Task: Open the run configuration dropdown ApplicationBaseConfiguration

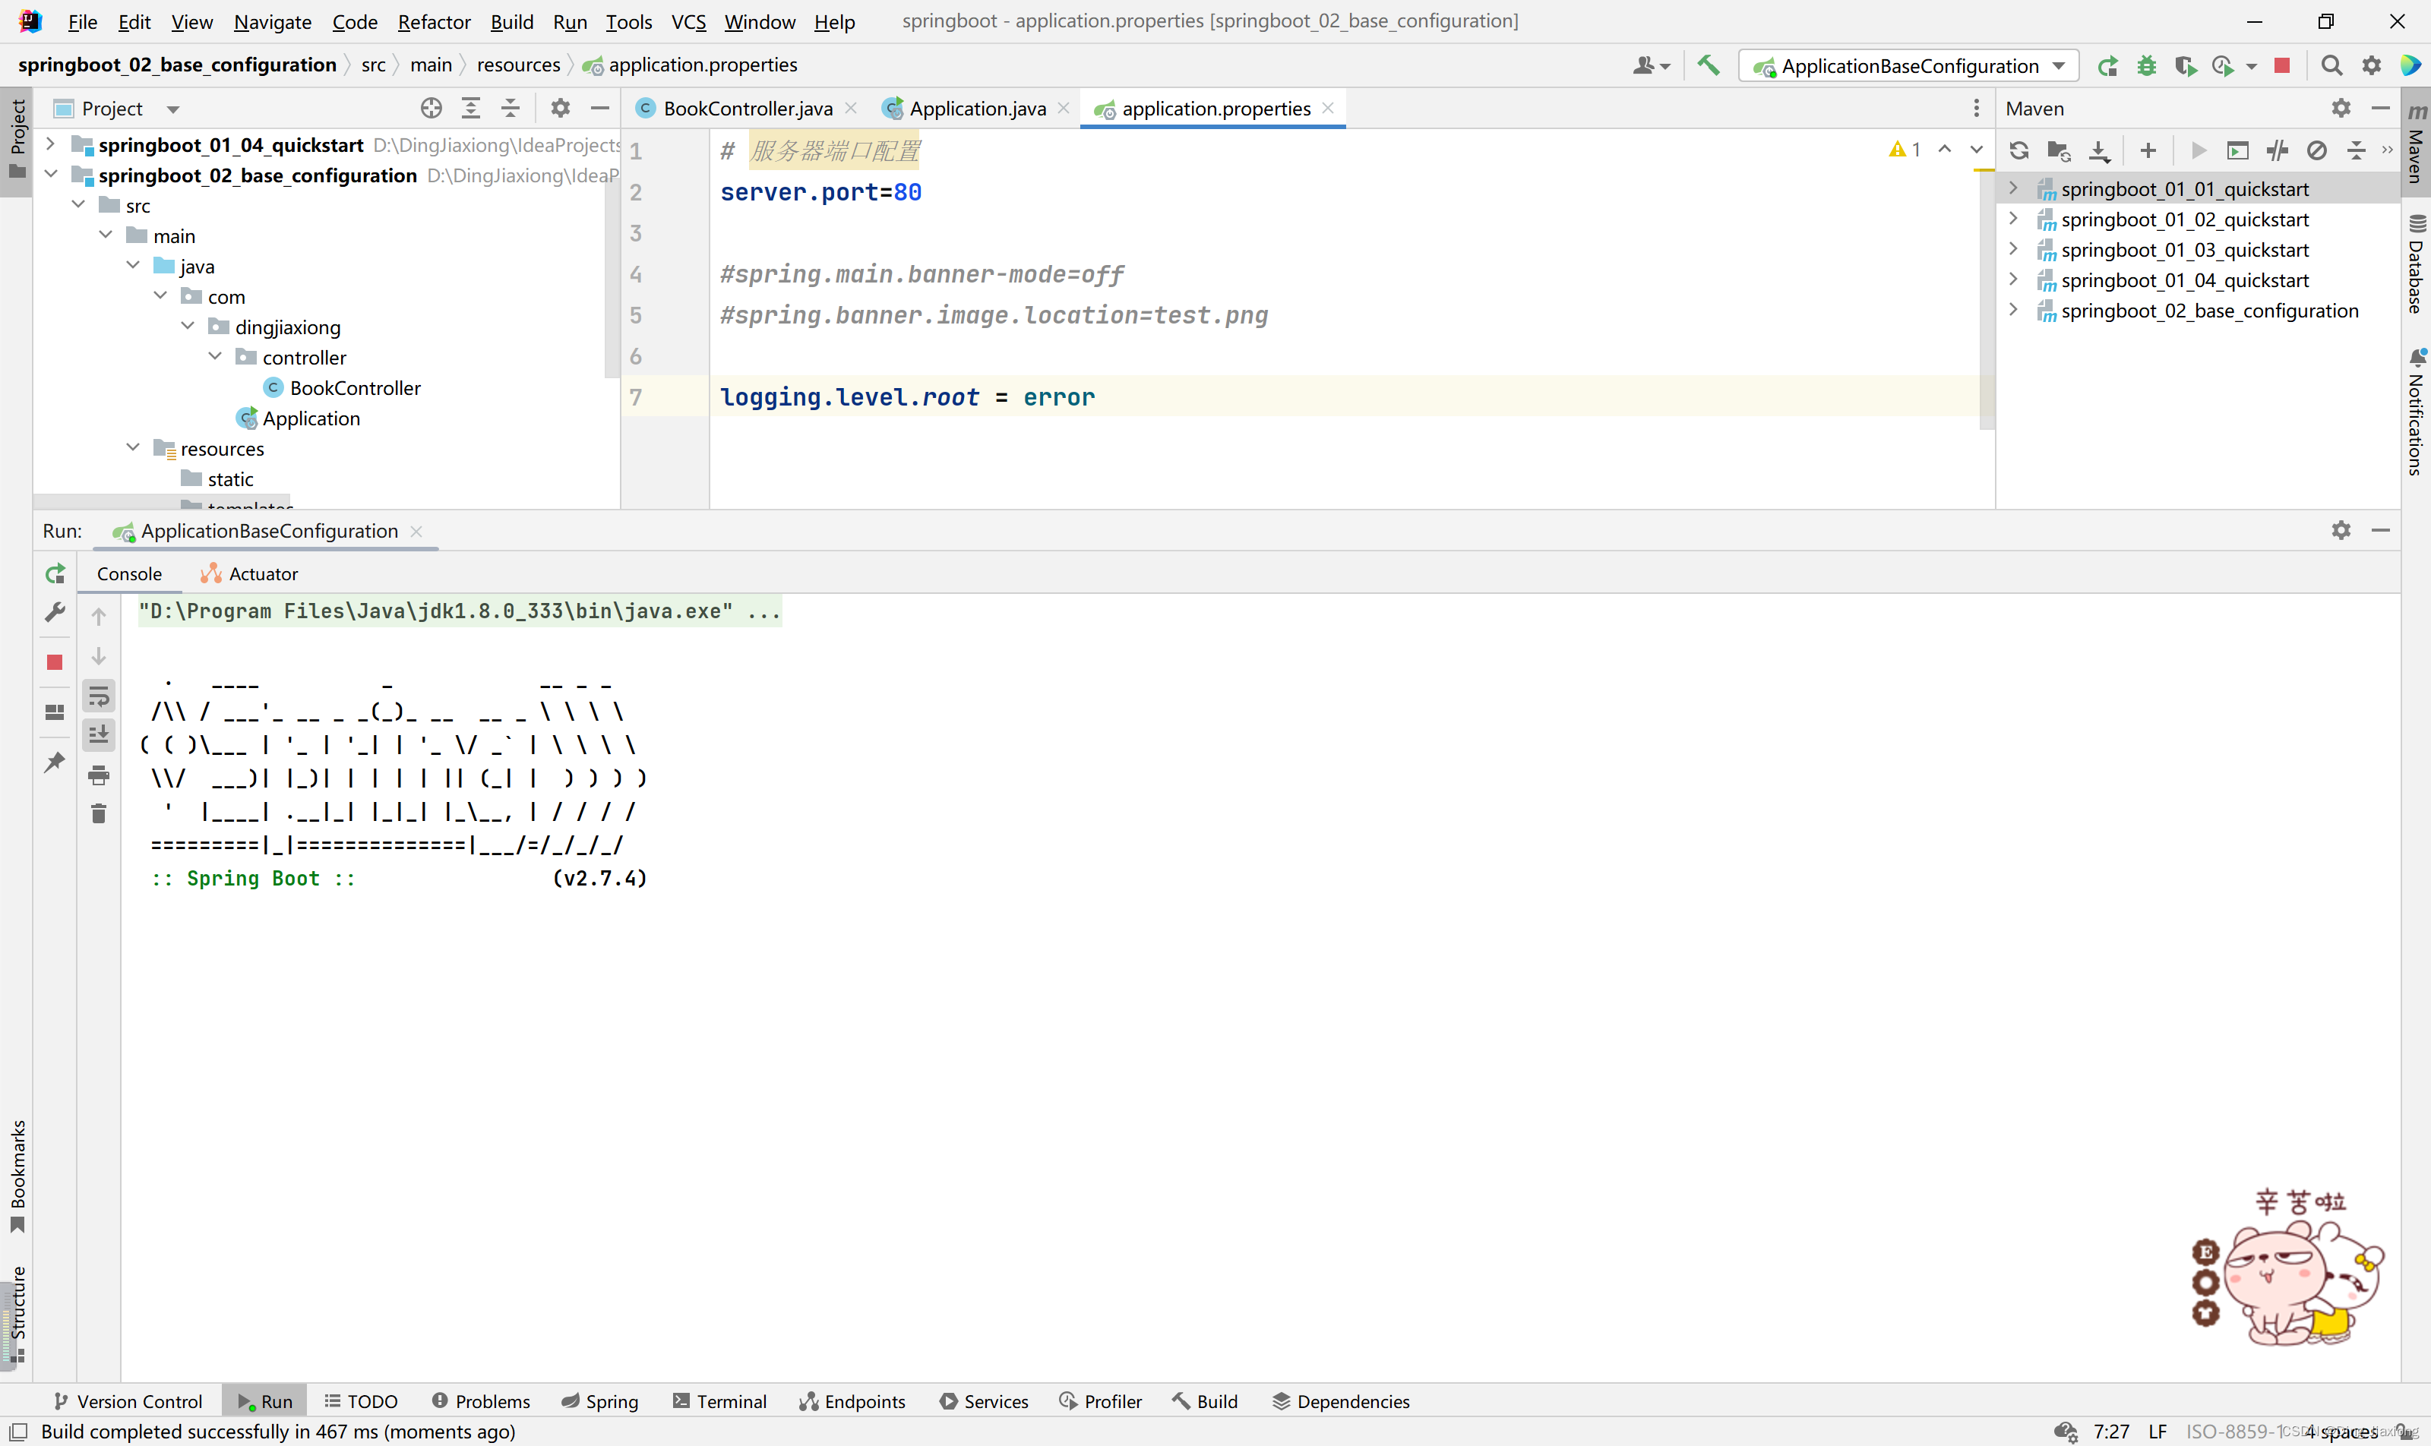Action: 1908,65
